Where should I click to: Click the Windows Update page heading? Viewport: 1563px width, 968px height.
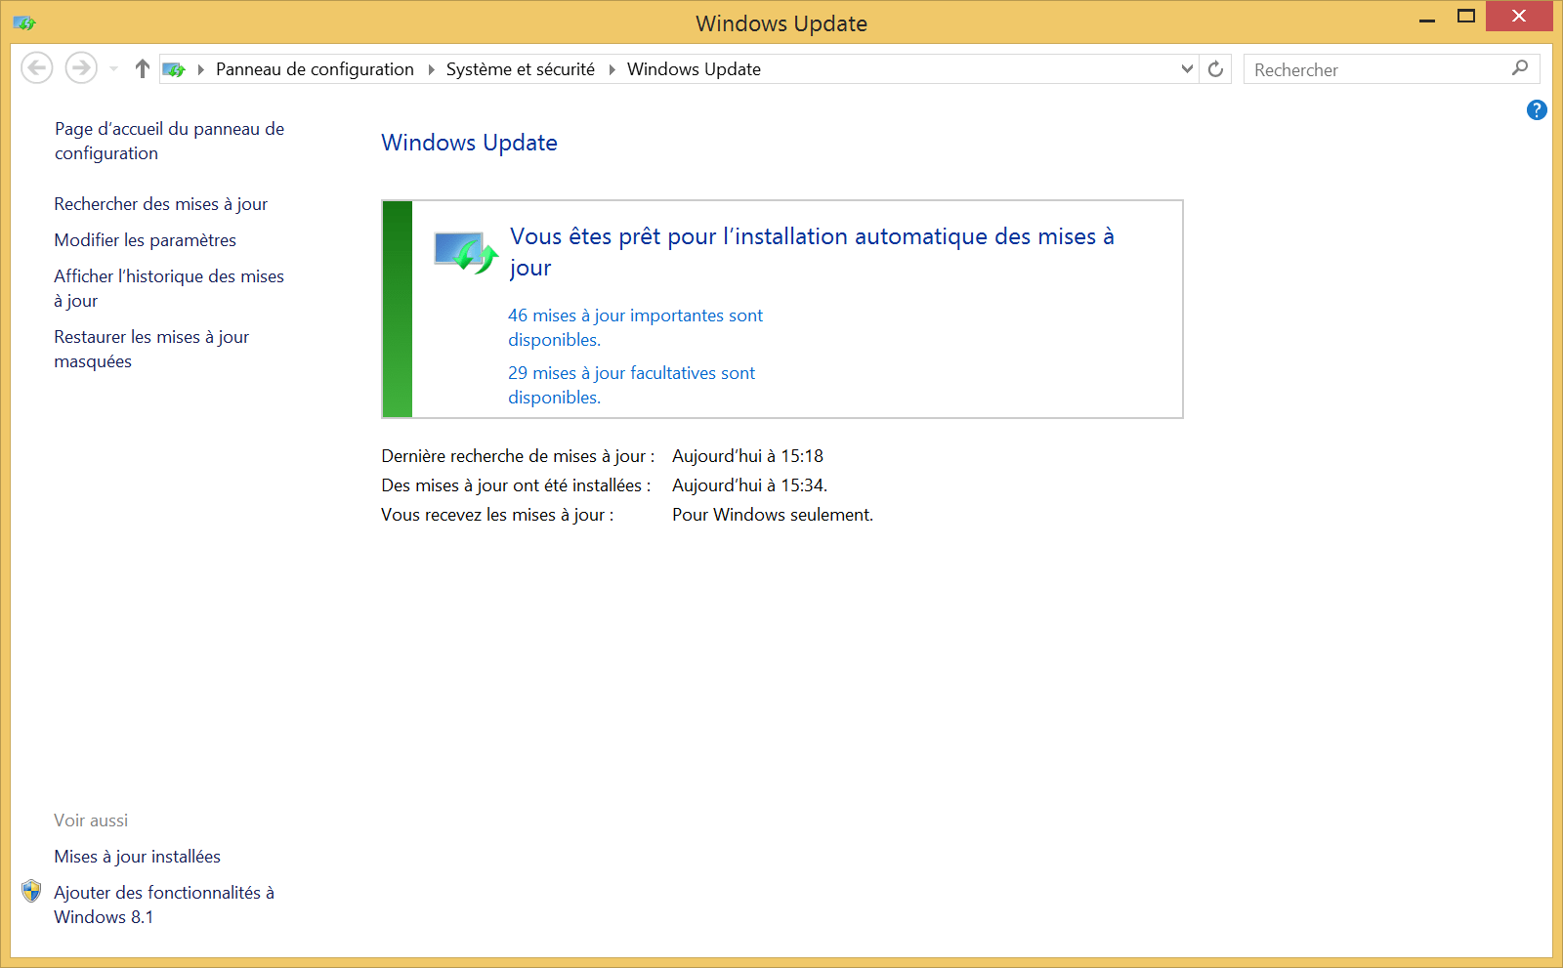pos(470,143)
